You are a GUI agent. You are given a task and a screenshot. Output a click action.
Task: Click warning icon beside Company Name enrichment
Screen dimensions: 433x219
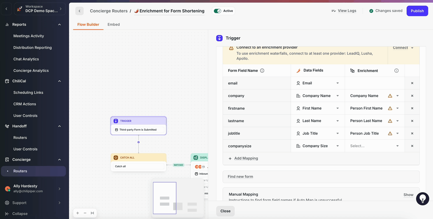point(390,96)
